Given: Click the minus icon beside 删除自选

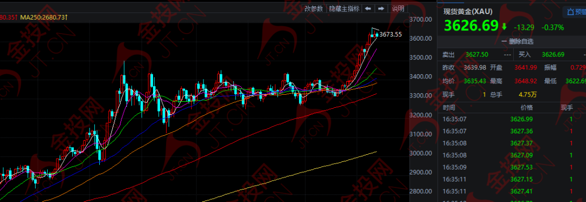Looking at the screenshot, I should pyautogui.click(x=504, y=41).
